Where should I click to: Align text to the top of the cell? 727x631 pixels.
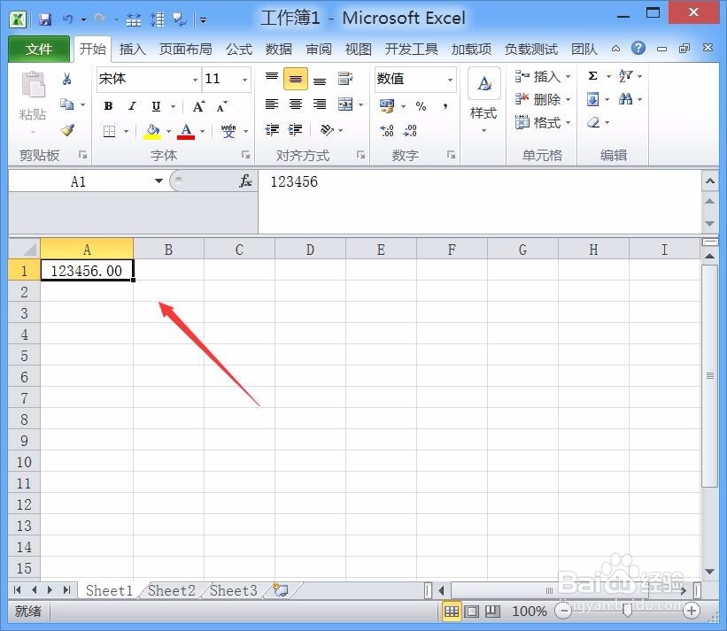click(x=272, y=78)
